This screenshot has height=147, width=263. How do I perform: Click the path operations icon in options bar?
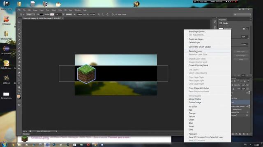tap(99, 15)
